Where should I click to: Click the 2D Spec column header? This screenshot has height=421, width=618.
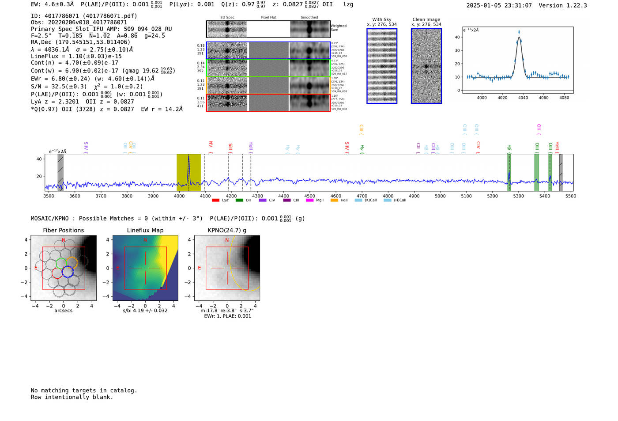227,18
